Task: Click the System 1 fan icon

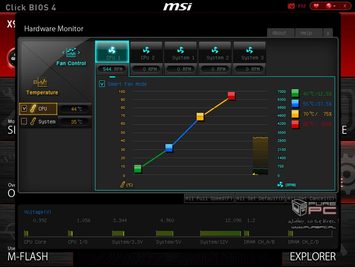Action: (181, 50)
